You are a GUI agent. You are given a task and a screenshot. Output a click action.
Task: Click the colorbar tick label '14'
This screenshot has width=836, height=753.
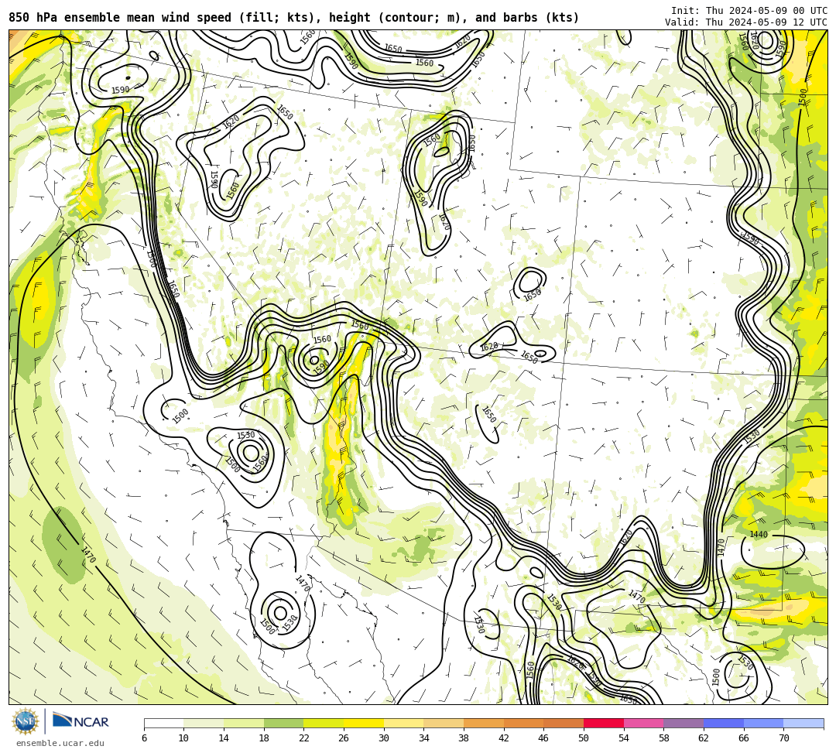(x=224, y=738)
